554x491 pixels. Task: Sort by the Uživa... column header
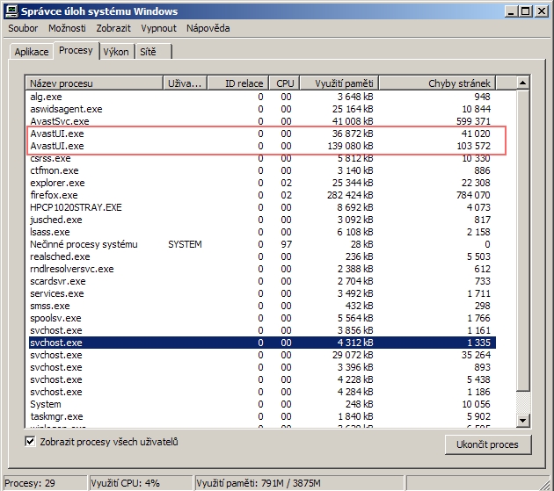click(185, 83)
